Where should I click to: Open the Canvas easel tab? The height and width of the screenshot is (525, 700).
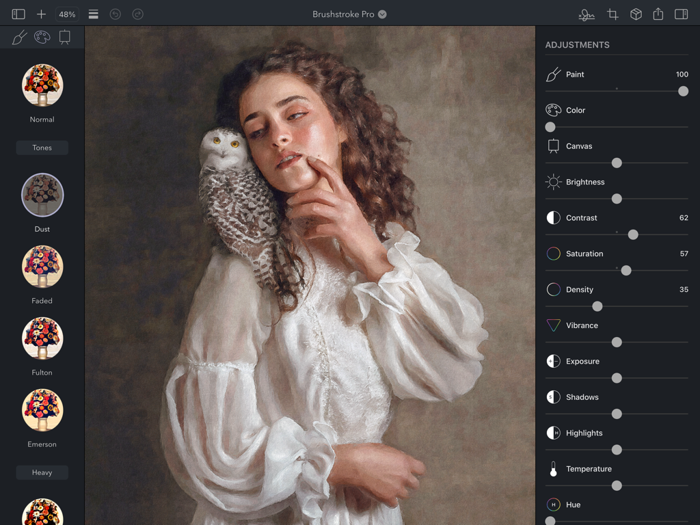tap(66, 37)
